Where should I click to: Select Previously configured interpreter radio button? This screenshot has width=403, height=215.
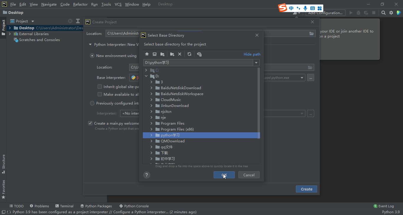(92, 103)
